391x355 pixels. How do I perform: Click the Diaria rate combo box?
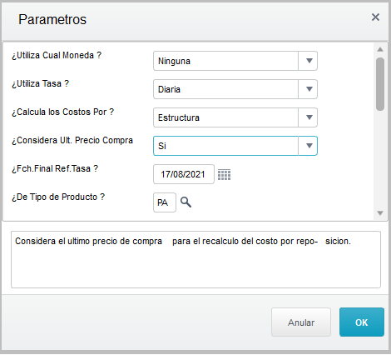[235, 89]
